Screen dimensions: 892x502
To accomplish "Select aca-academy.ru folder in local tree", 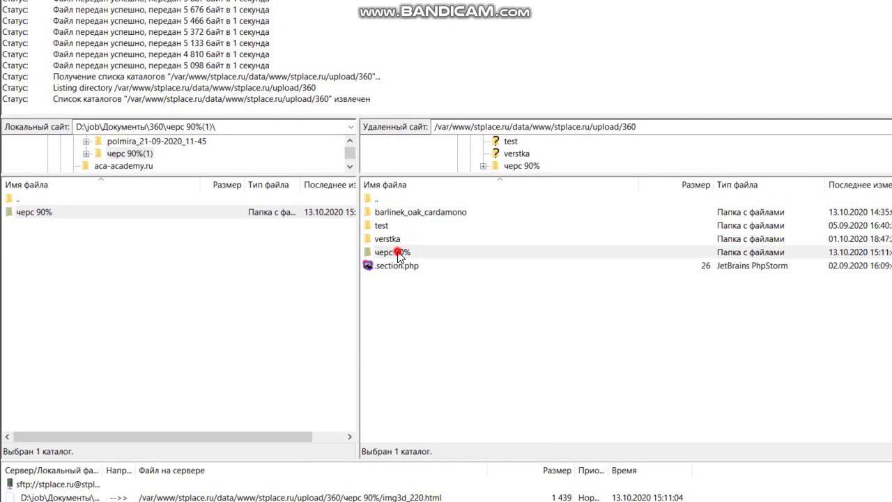I will pos(123,166).
